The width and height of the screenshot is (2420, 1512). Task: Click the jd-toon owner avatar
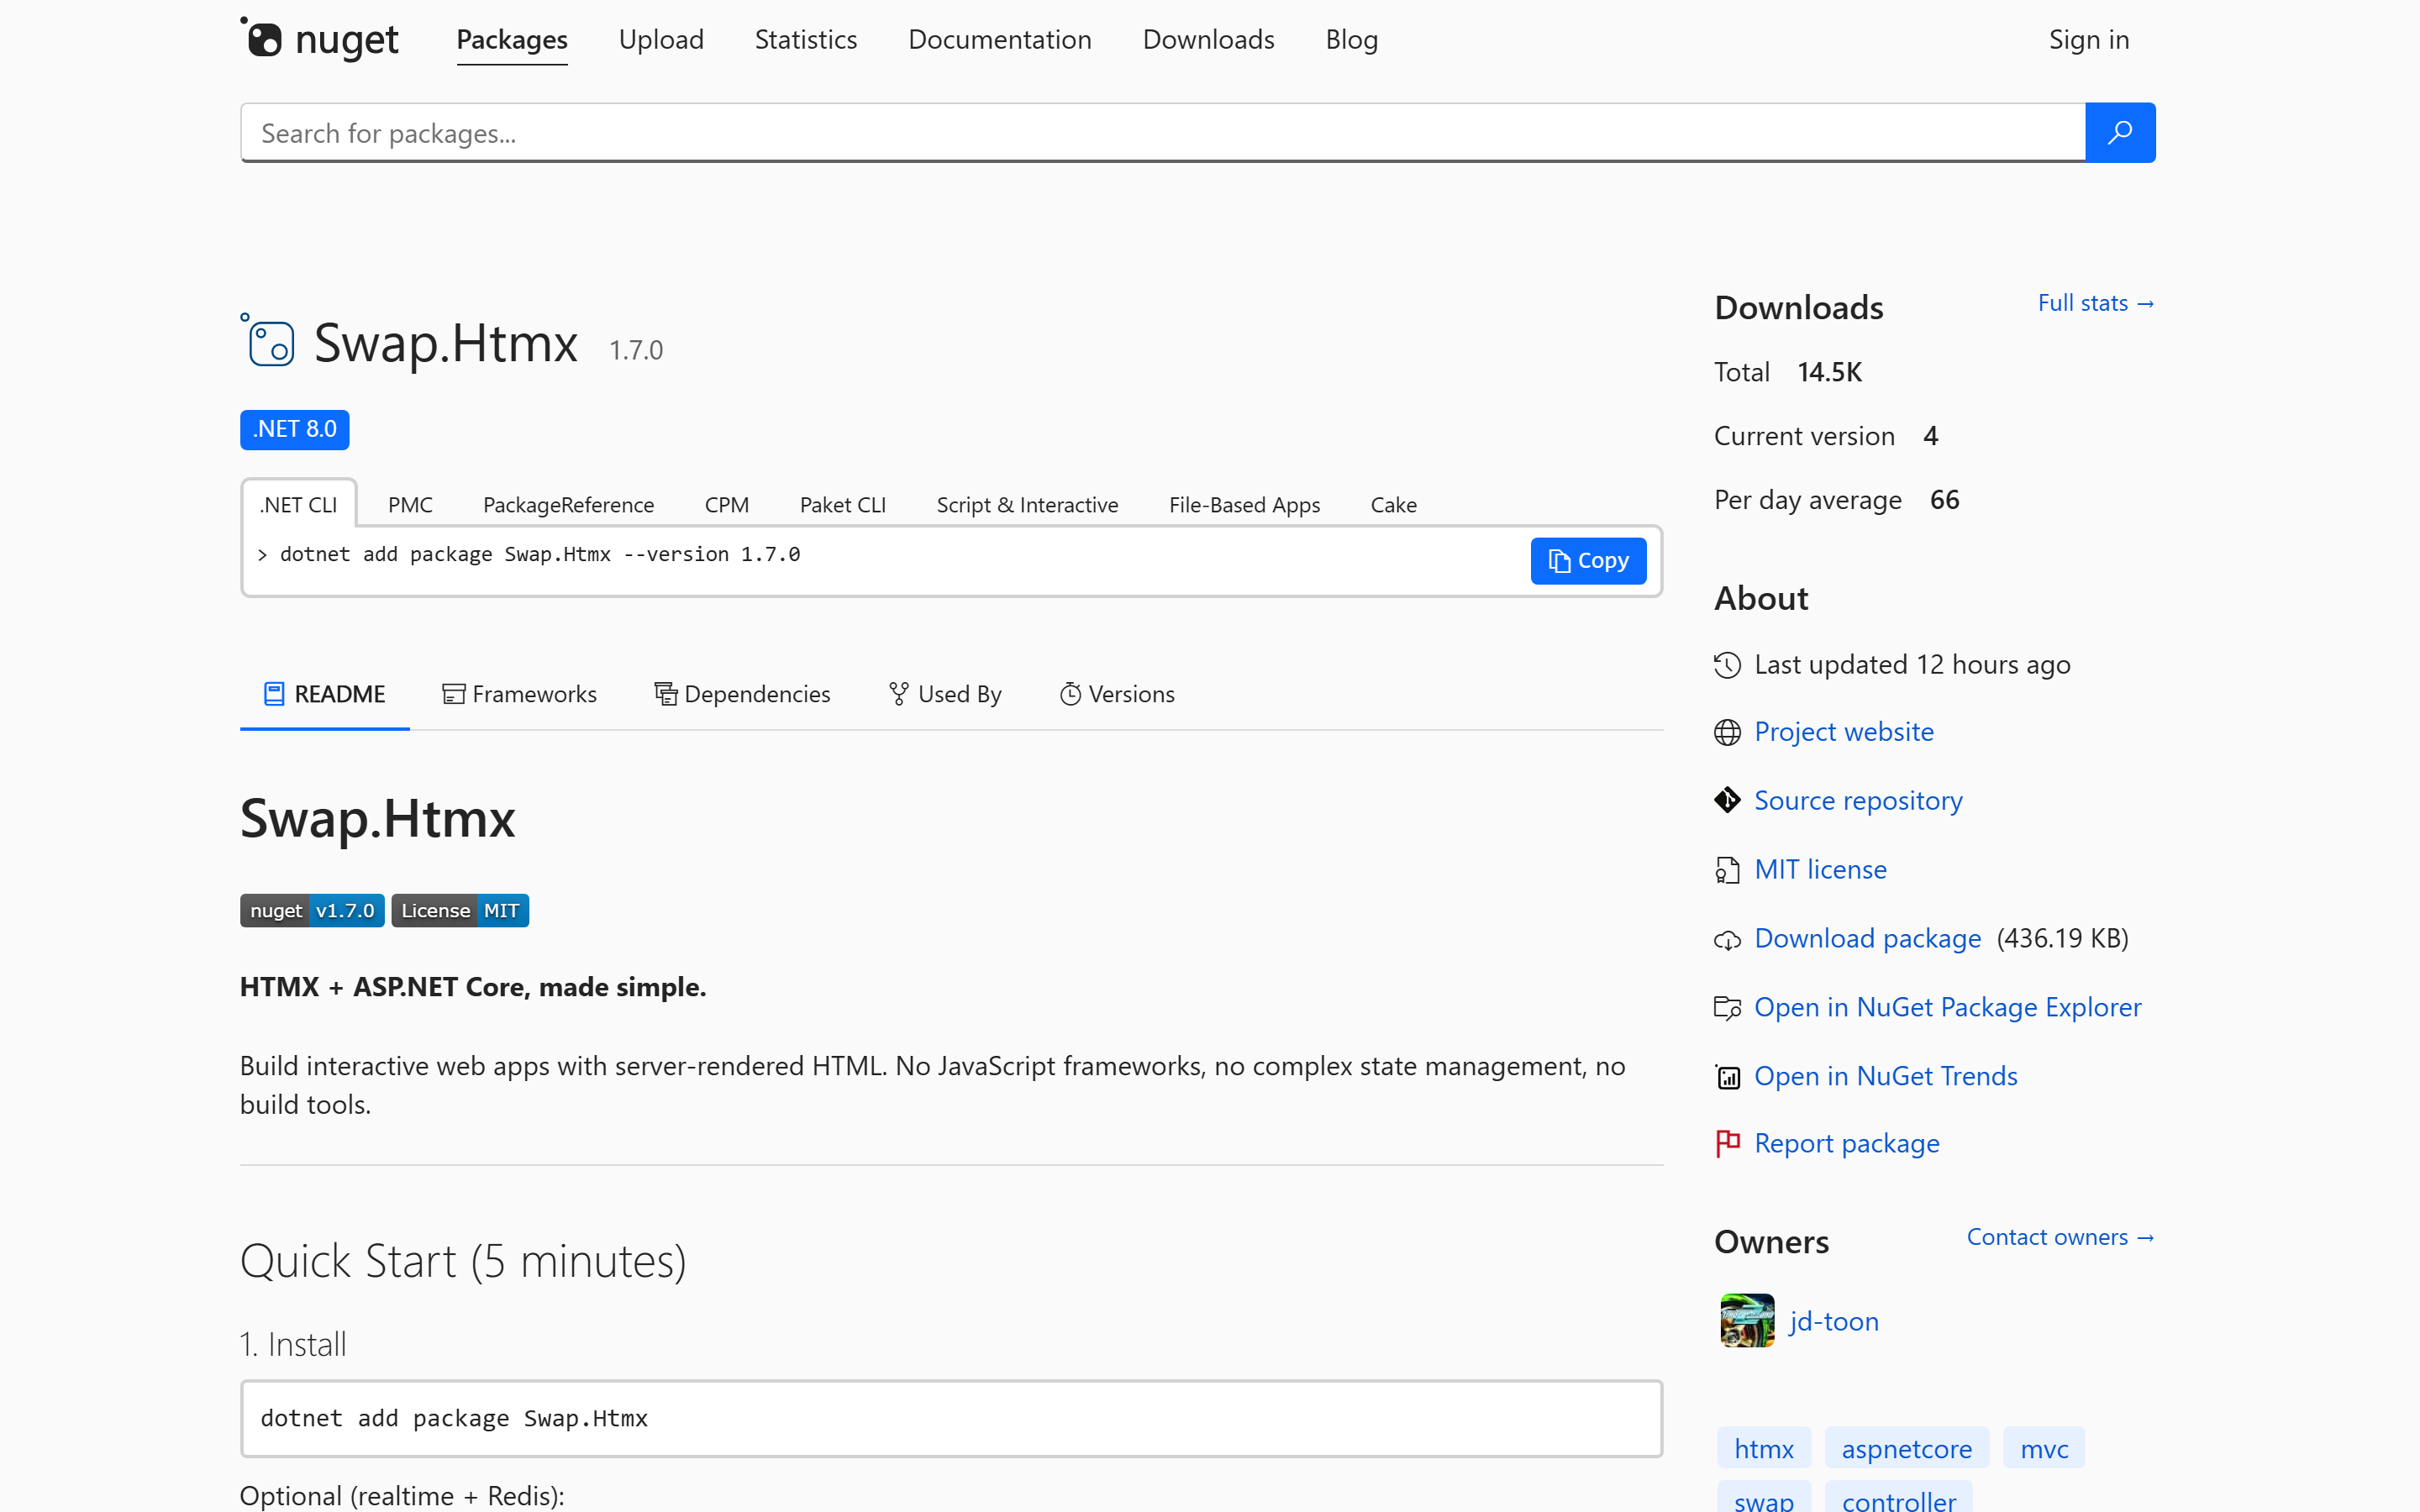1747,1321
